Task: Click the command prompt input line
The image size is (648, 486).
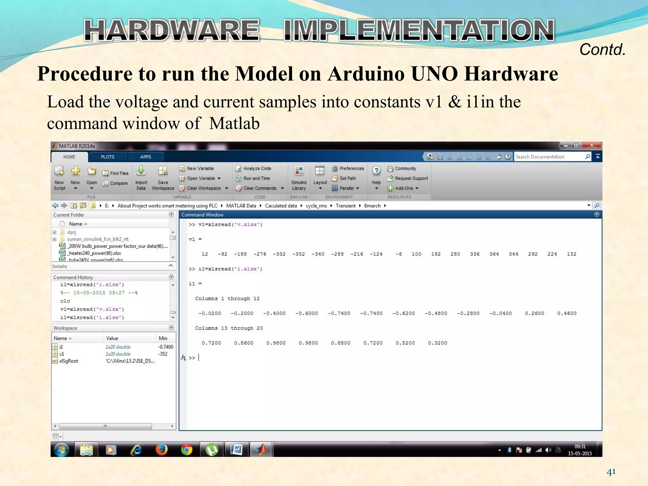Action: pos(392,358)
